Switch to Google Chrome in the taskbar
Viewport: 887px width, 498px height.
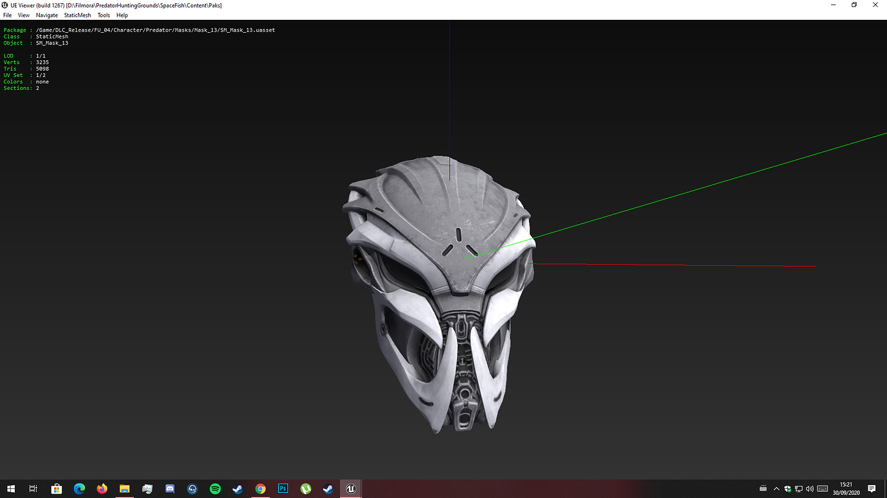[x=260, y=488]
